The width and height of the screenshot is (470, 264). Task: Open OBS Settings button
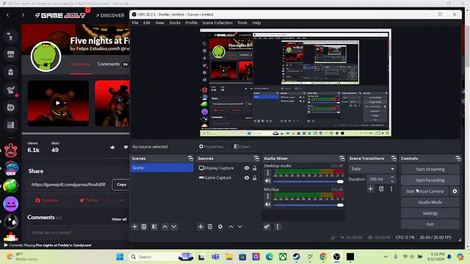coord(430,213)
